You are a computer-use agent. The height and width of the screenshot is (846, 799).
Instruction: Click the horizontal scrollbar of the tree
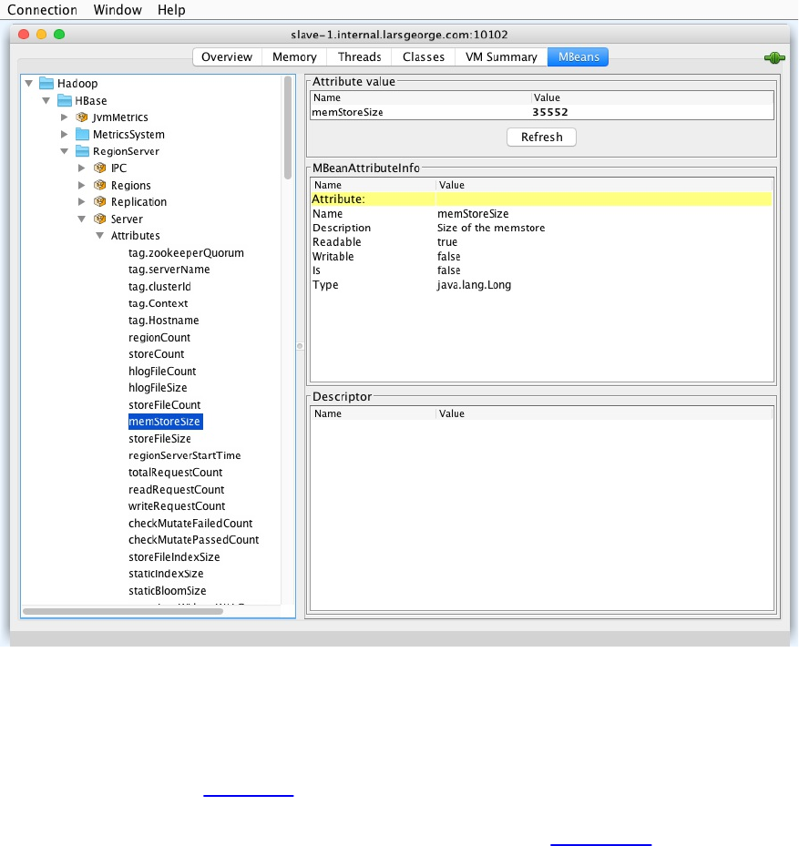click(123, 611)
